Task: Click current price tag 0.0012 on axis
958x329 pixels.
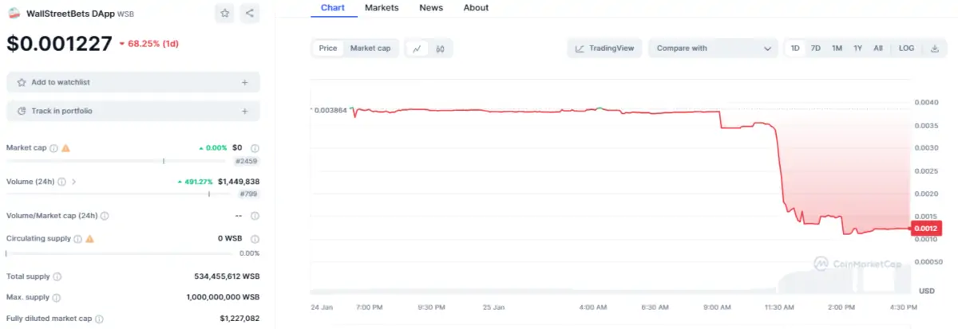Action: tap(926, 229)
